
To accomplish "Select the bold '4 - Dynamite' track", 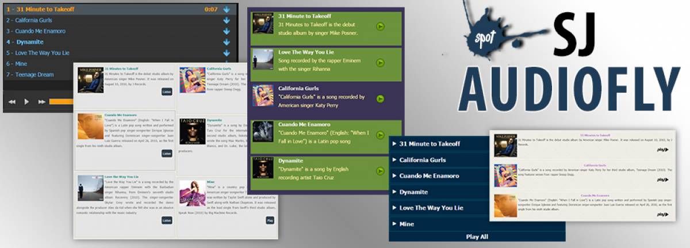I will 25,42.
